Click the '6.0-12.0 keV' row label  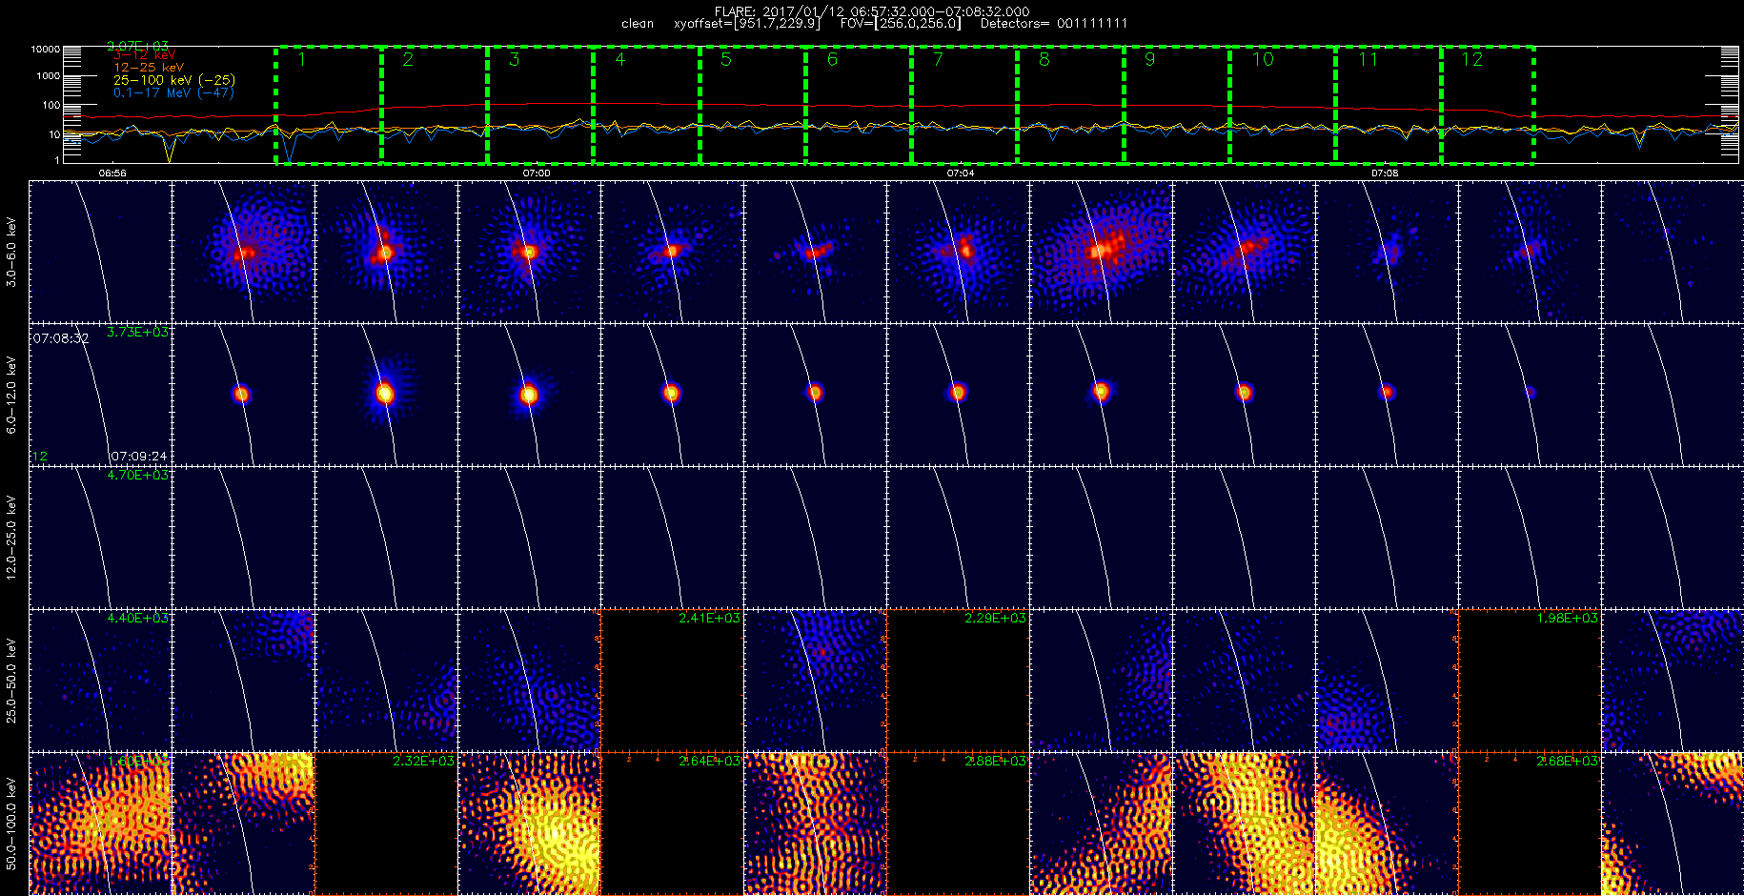pos(11,395)
